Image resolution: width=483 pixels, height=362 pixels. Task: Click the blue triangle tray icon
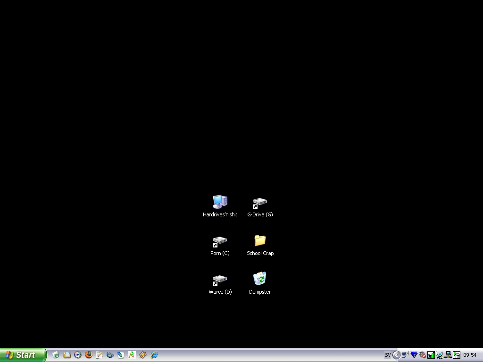[x=414, y=355]
